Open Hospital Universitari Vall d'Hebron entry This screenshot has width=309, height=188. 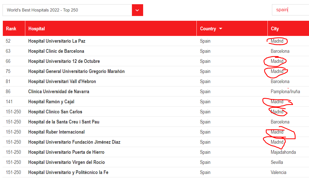(x=62, y=81)
